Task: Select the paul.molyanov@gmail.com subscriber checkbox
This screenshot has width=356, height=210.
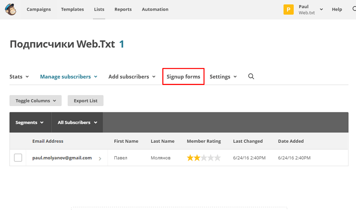Action: click(18, 158)
